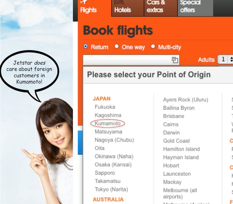The width and height of the screenshot is (233, 204).
Task: Select the Return trip radio button
Action: point(86,46)
